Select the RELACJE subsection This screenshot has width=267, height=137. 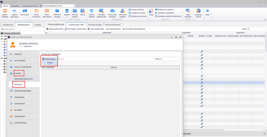(24, 84)
